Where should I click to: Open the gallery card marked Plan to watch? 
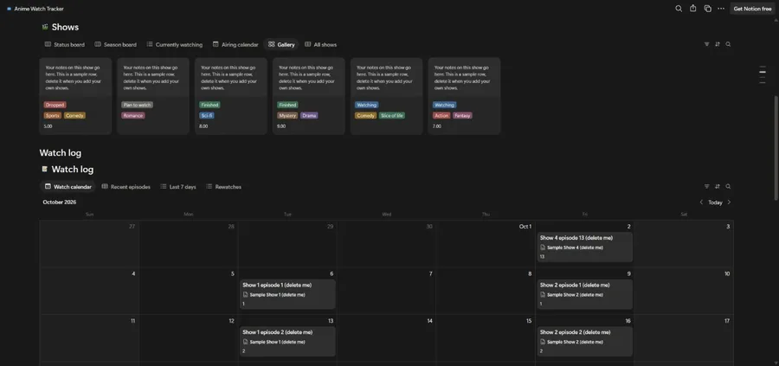click(x=153, y=96)
